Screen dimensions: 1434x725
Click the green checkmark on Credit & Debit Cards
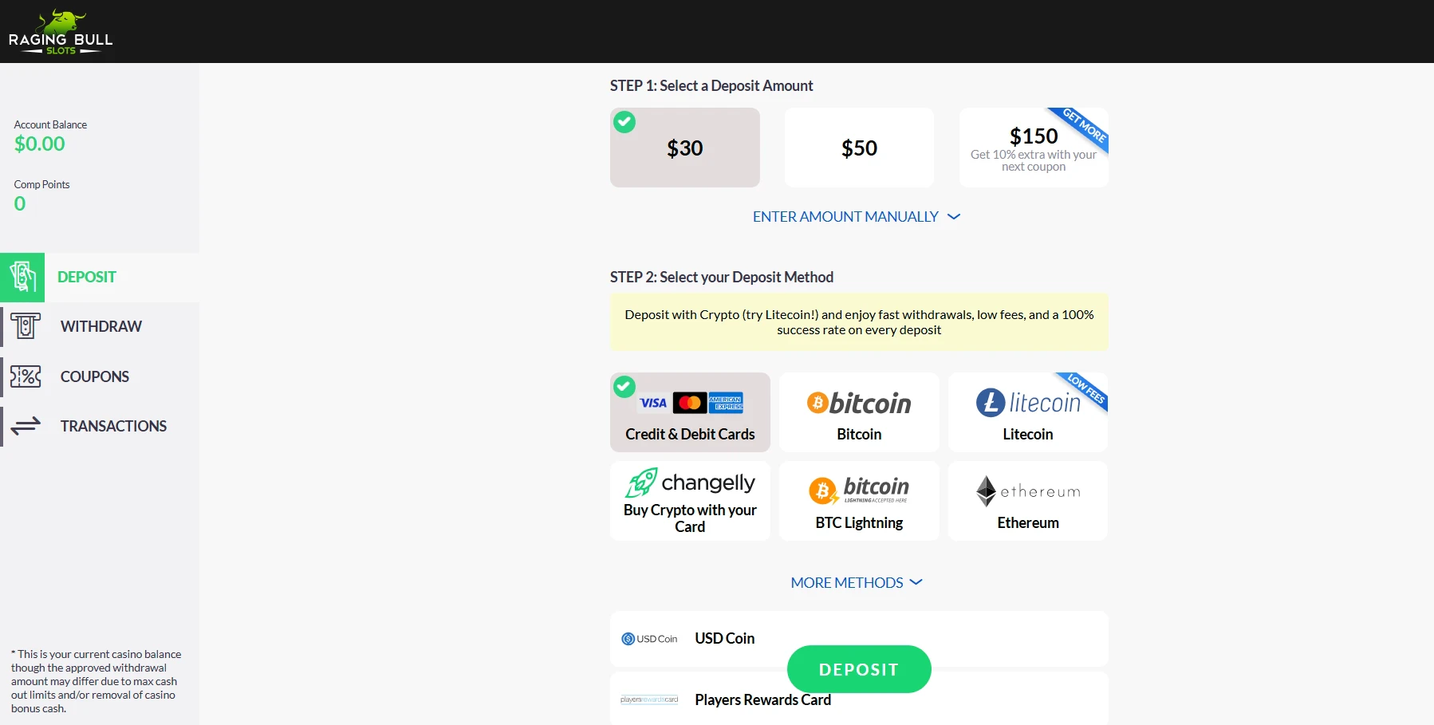click(x=624, y=387)
